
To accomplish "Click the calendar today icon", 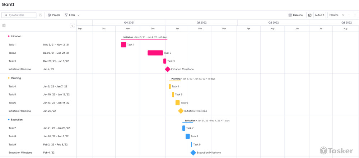I will pos(310,15).
